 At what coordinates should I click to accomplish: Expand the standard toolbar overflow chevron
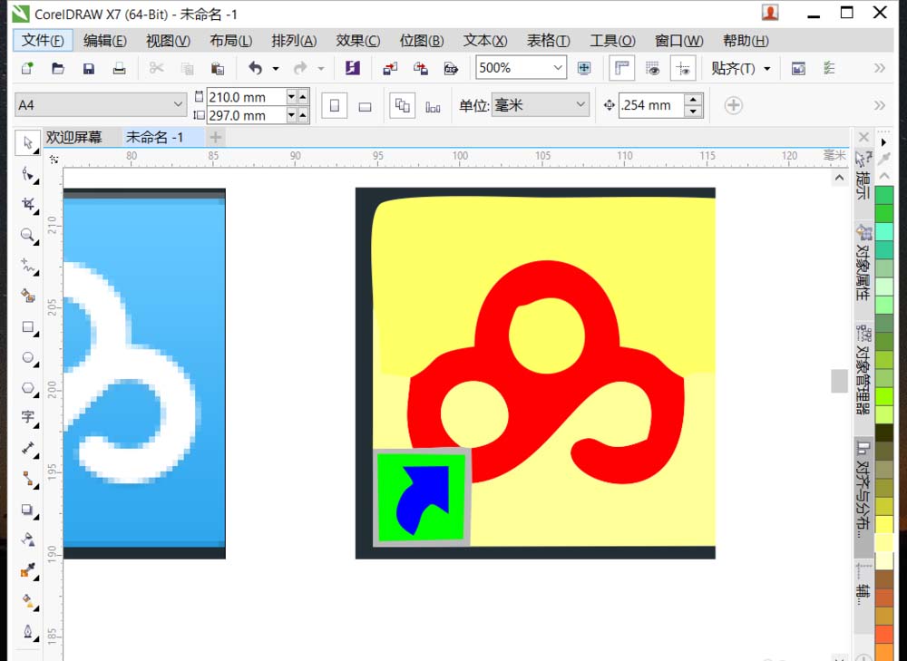point(879,68)
